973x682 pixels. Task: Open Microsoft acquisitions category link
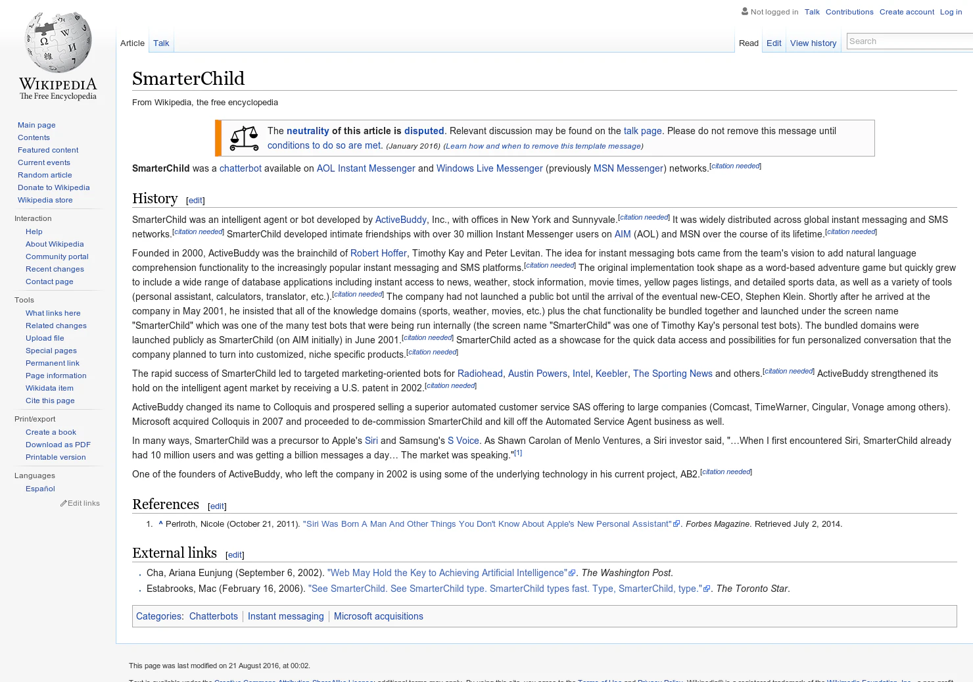pos(379,616)
